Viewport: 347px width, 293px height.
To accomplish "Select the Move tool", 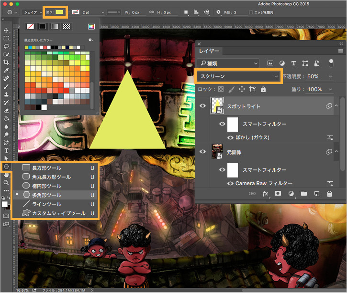I will pos(6,30).
